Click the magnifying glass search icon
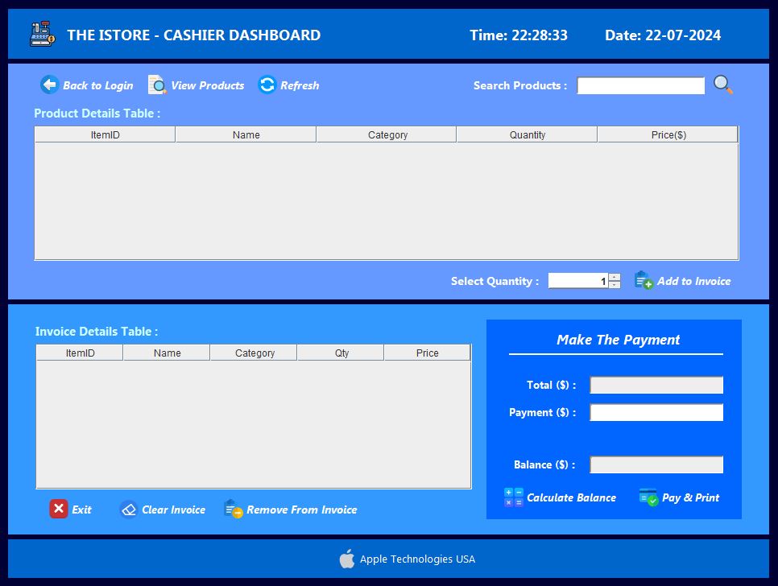Viewport: 778px width, 586px height. (x=722, y=85)
